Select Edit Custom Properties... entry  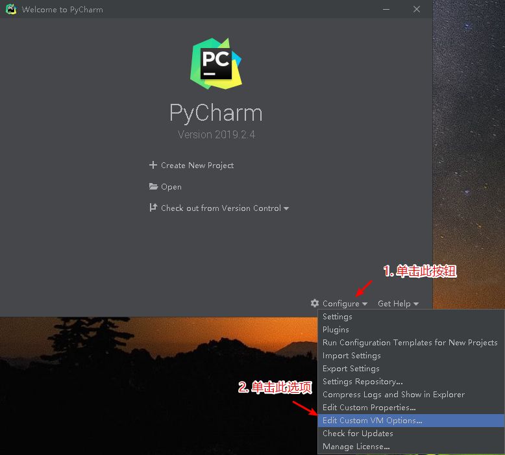369,408
